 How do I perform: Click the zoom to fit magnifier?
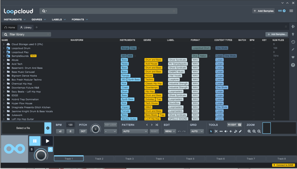tap(249, 131)
